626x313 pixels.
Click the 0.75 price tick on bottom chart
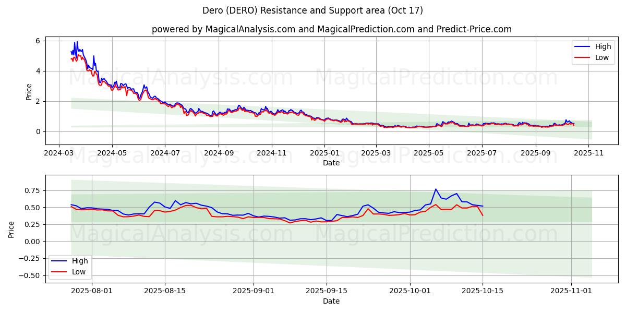[32, 190]
